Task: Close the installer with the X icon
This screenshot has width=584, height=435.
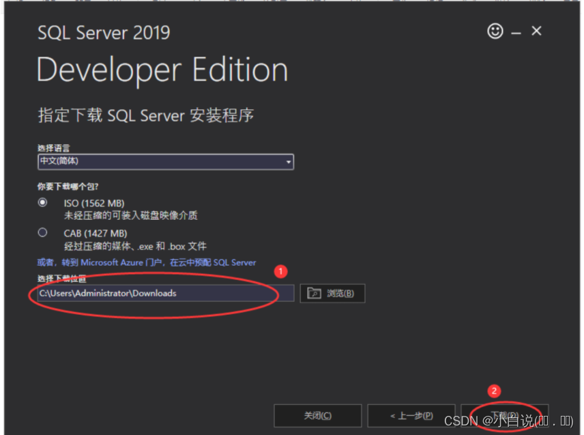Action: (536, 31)
